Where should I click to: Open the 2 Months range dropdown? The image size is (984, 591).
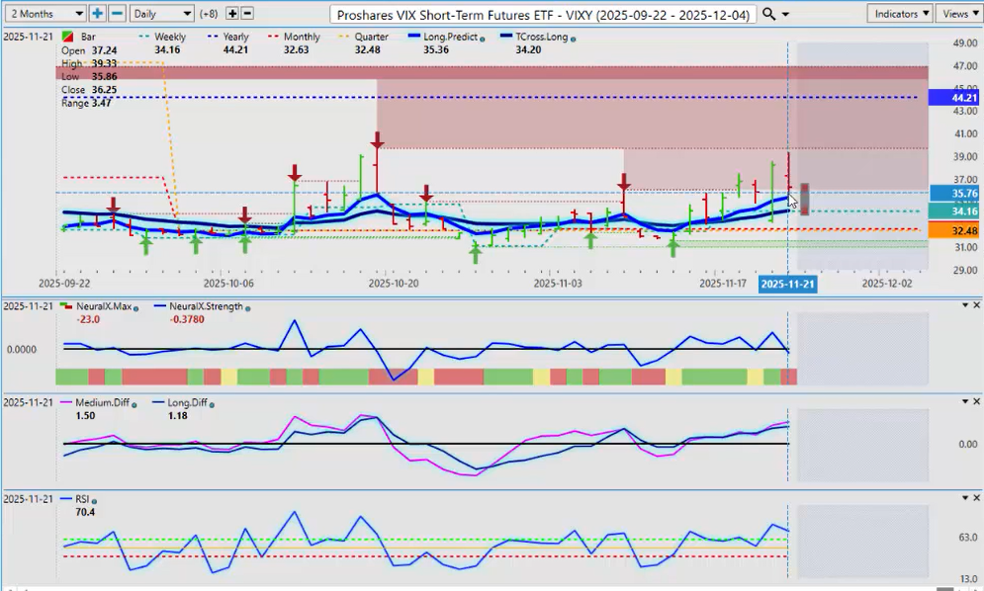45,14
